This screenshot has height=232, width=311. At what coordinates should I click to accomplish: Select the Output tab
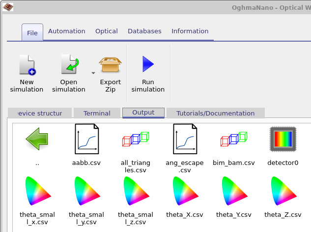(x=143, y=113)
